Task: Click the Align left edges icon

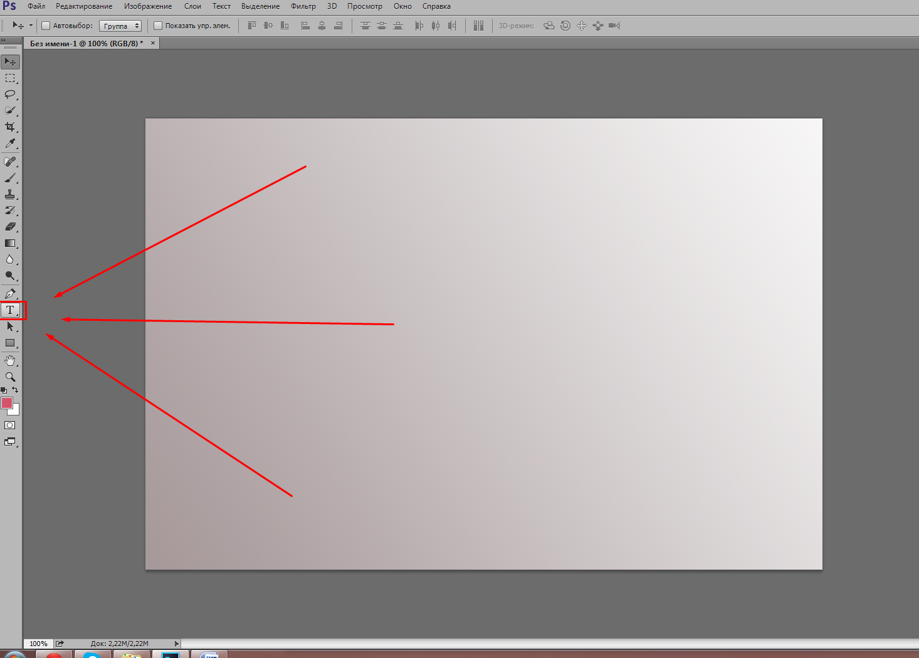Action: click(x=306, y=26)
